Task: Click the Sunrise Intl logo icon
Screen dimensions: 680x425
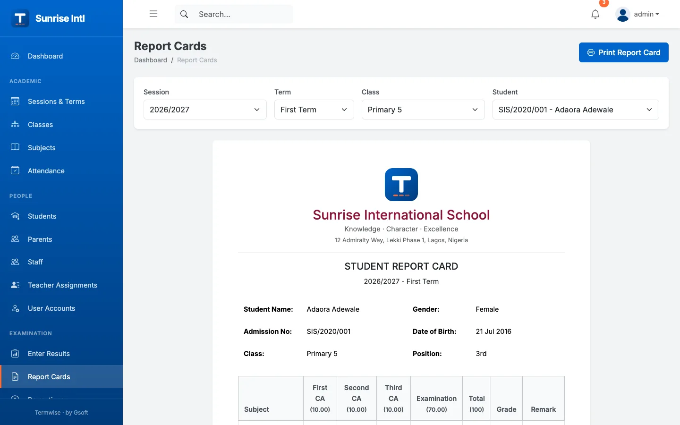Action: coord(20,18)
